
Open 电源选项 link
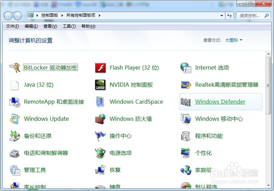pos(121,153)
